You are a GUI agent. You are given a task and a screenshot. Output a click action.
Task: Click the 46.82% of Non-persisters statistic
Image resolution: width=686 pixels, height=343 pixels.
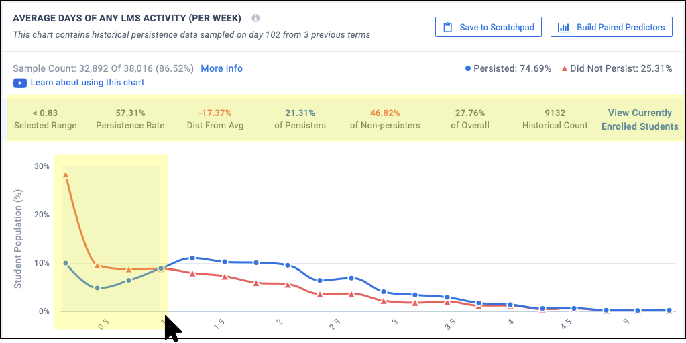click(385, 113)
